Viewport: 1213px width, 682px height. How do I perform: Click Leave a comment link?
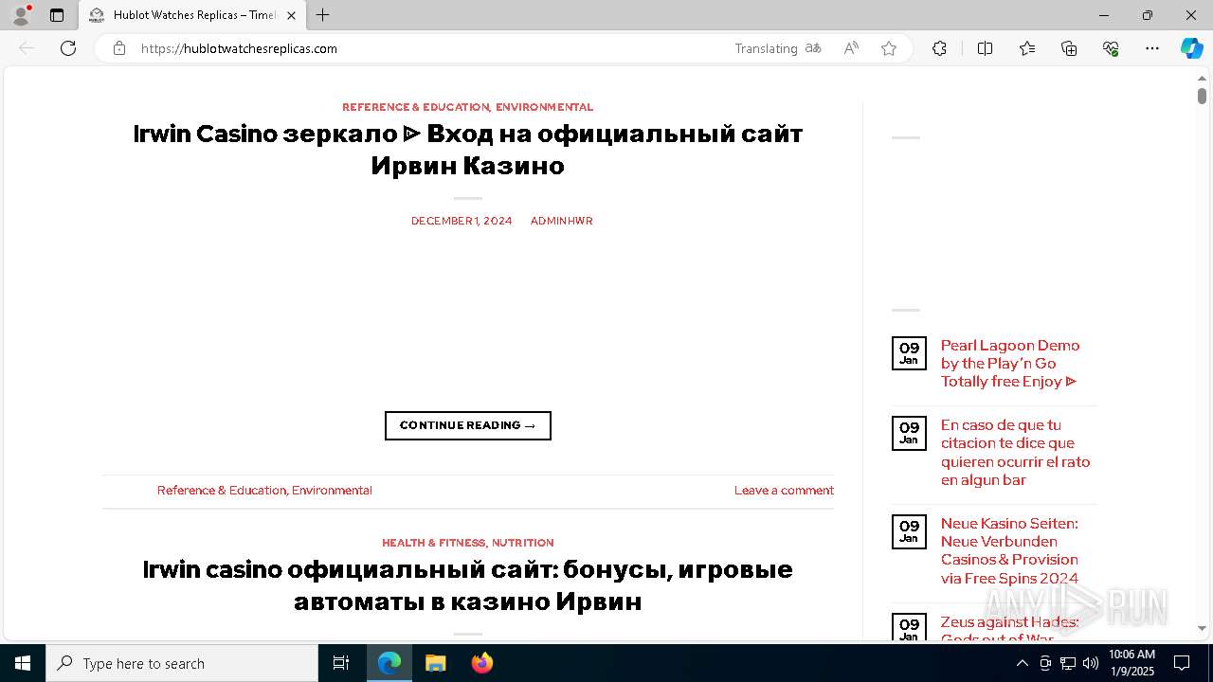[784, 491]
